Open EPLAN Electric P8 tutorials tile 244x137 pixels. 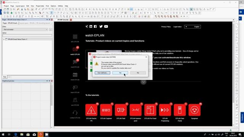tap(91, 110)
